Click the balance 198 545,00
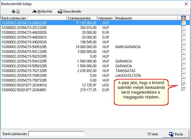 coord(88,42)
